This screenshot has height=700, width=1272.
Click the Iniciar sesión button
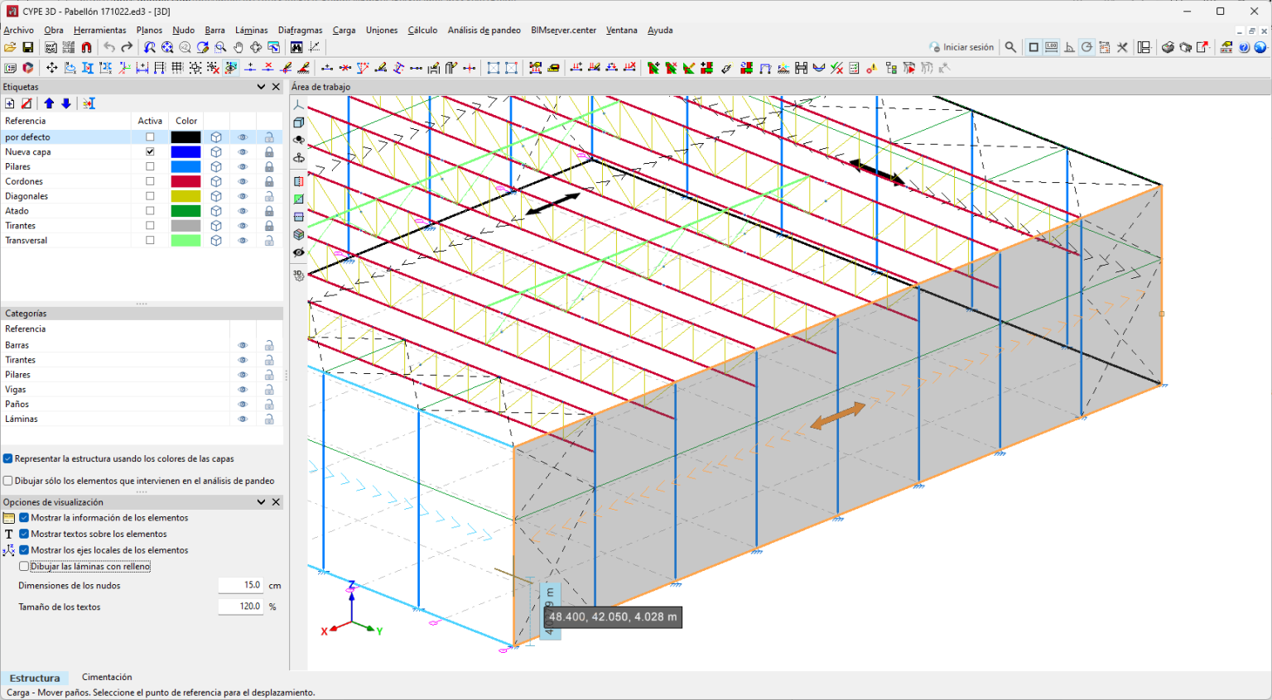pyautogui.click(x=961, y=48)
